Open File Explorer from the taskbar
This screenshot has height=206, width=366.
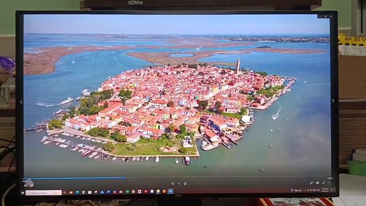pyautogui.click(x=71, y=193)
